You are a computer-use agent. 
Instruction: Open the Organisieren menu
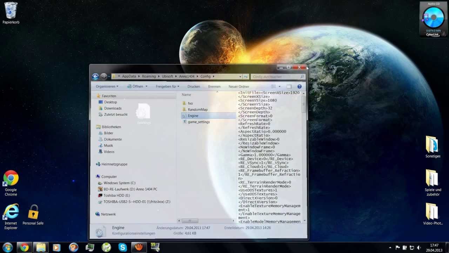click(x=107, y=86)
